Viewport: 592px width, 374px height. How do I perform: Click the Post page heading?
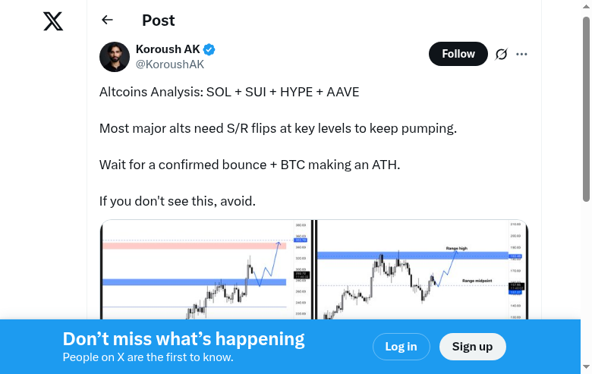pyautogui.click(x=158, y=20)
